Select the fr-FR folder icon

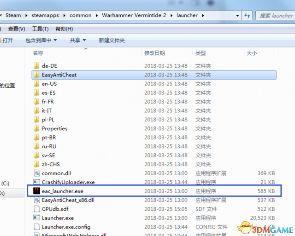point(36,102)
